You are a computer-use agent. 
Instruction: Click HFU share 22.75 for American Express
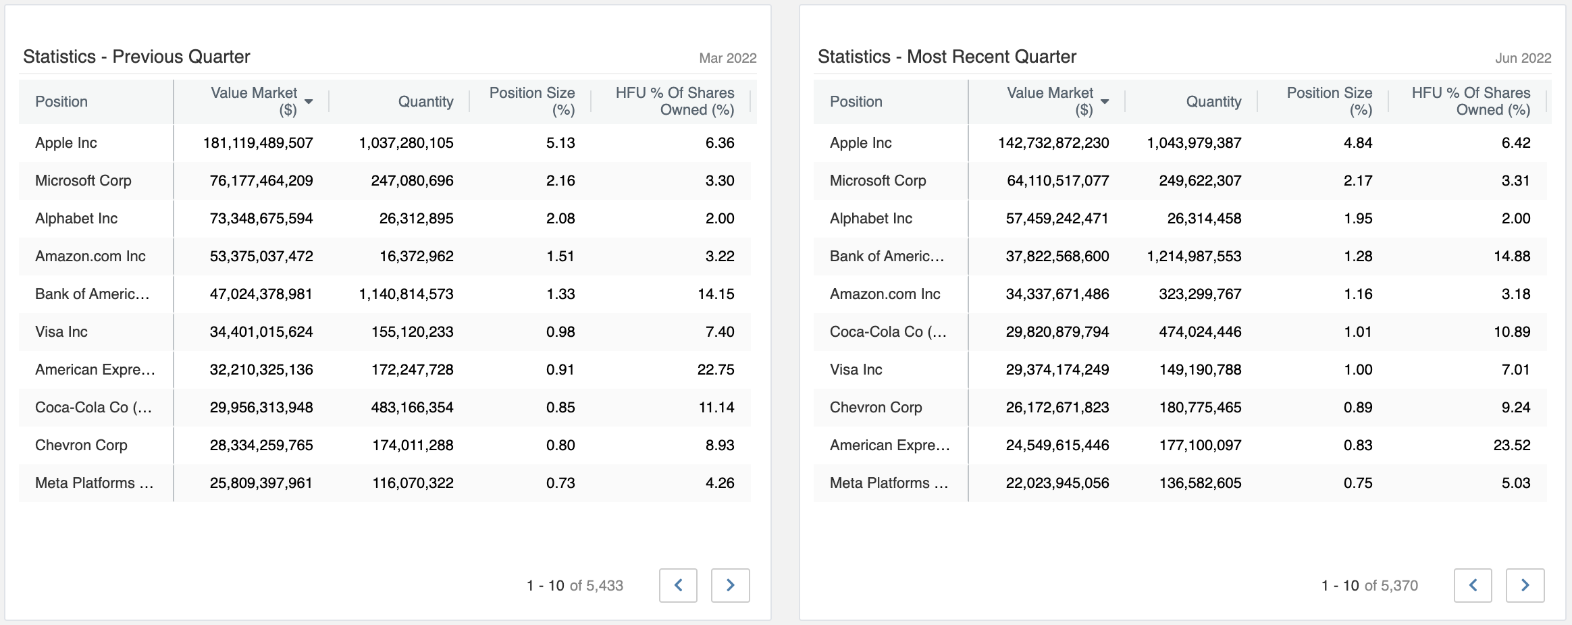(716, 370)
